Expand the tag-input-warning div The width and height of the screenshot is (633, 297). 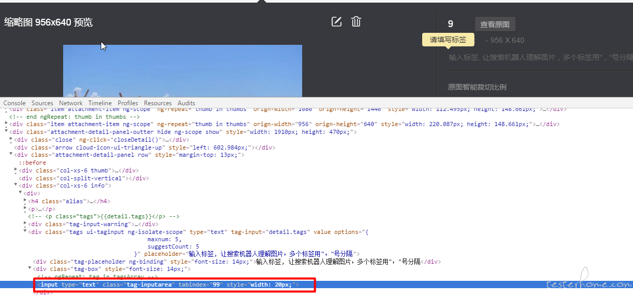pos(25,224)
